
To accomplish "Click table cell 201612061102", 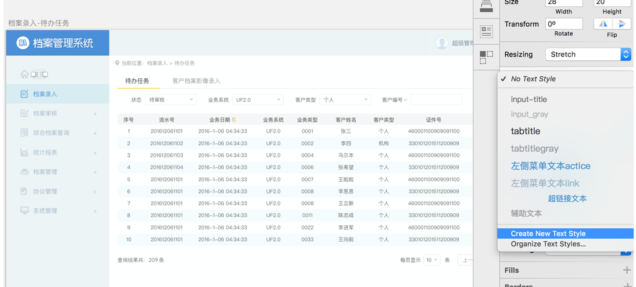I will (166, 143).
